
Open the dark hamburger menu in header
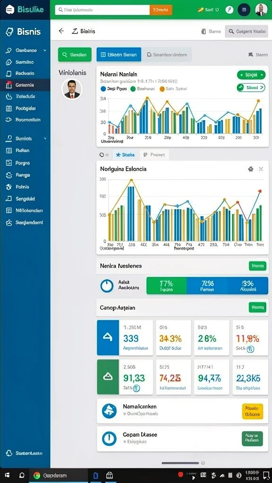[x=244, y=10]
